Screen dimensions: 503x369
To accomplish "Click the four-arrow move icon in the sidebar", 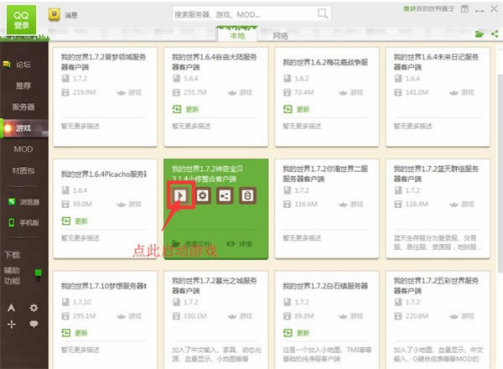I will (x=11, y=324).
